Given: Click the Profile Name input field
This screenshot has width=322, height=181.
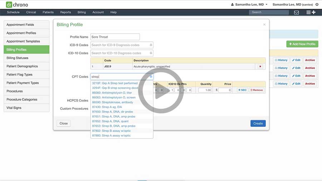Looking at the screenshot, I should [x=115, y=37].
